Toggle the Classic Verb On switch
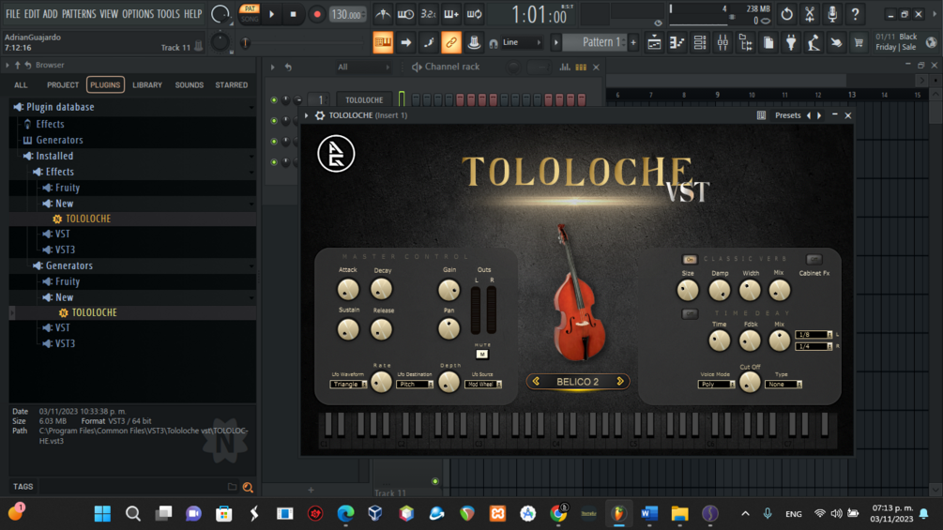This screenshot has width=943, height=530. coord(690,259)
